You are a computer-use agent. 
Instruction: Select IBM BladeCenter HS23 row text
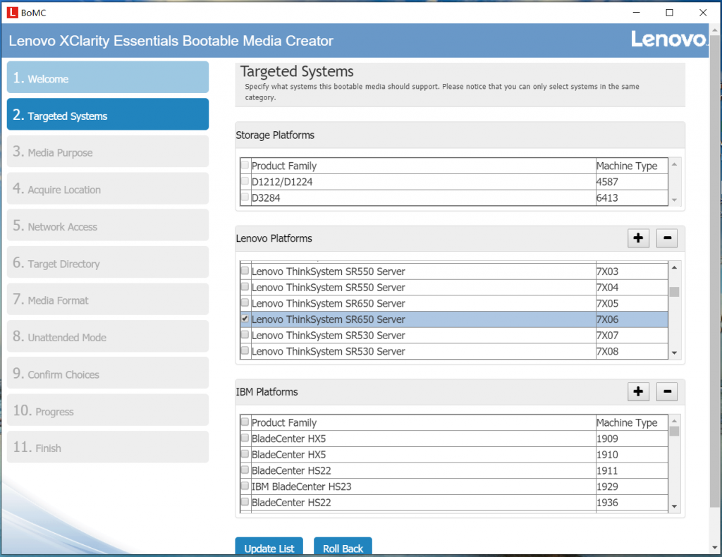click(301, 486)
